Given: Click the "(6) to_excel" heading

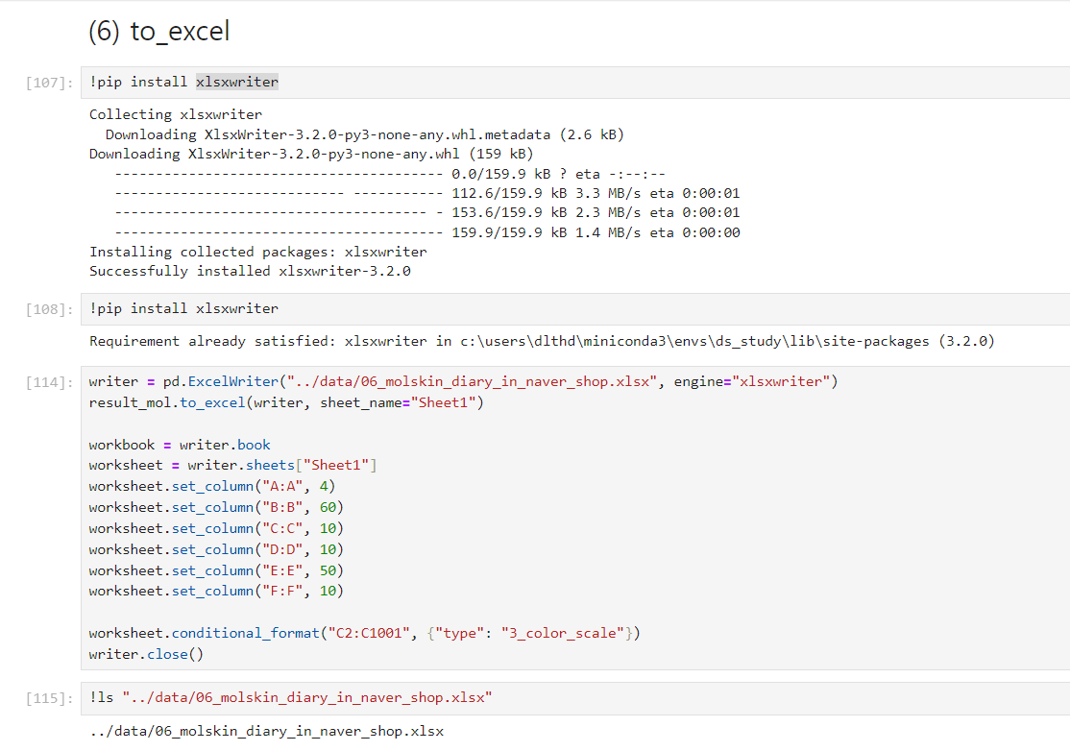Looking at the screenshot, I should point(159,32).
